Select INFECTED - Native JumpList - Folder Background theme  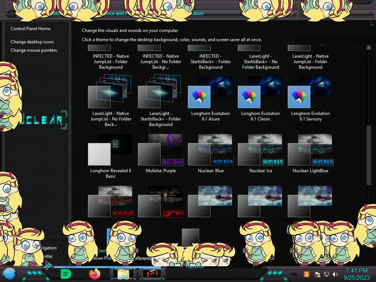click(x=111, y=58)
